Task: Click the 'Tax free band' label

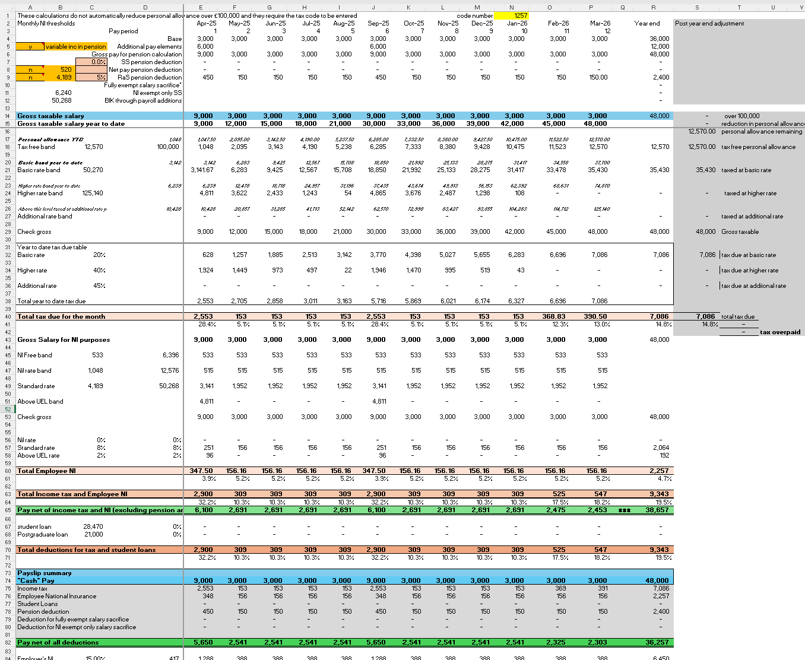Action: [36, 147]
